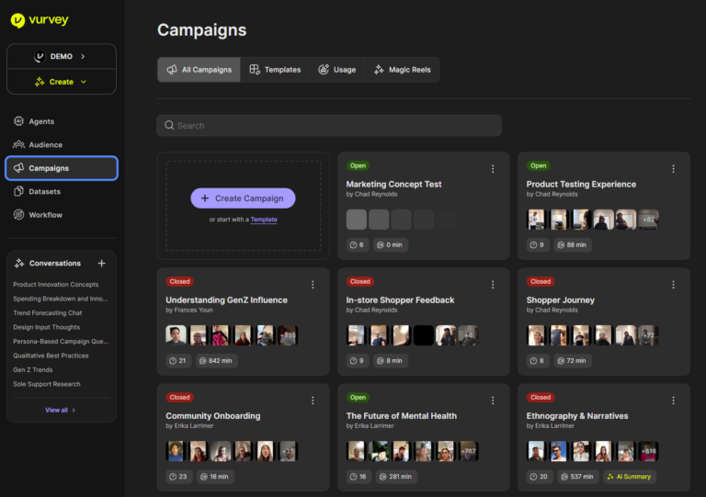Open Trend Forecasting Chat conversation
The height and width of the screenshot is (497, 706).
pos(48,313)
